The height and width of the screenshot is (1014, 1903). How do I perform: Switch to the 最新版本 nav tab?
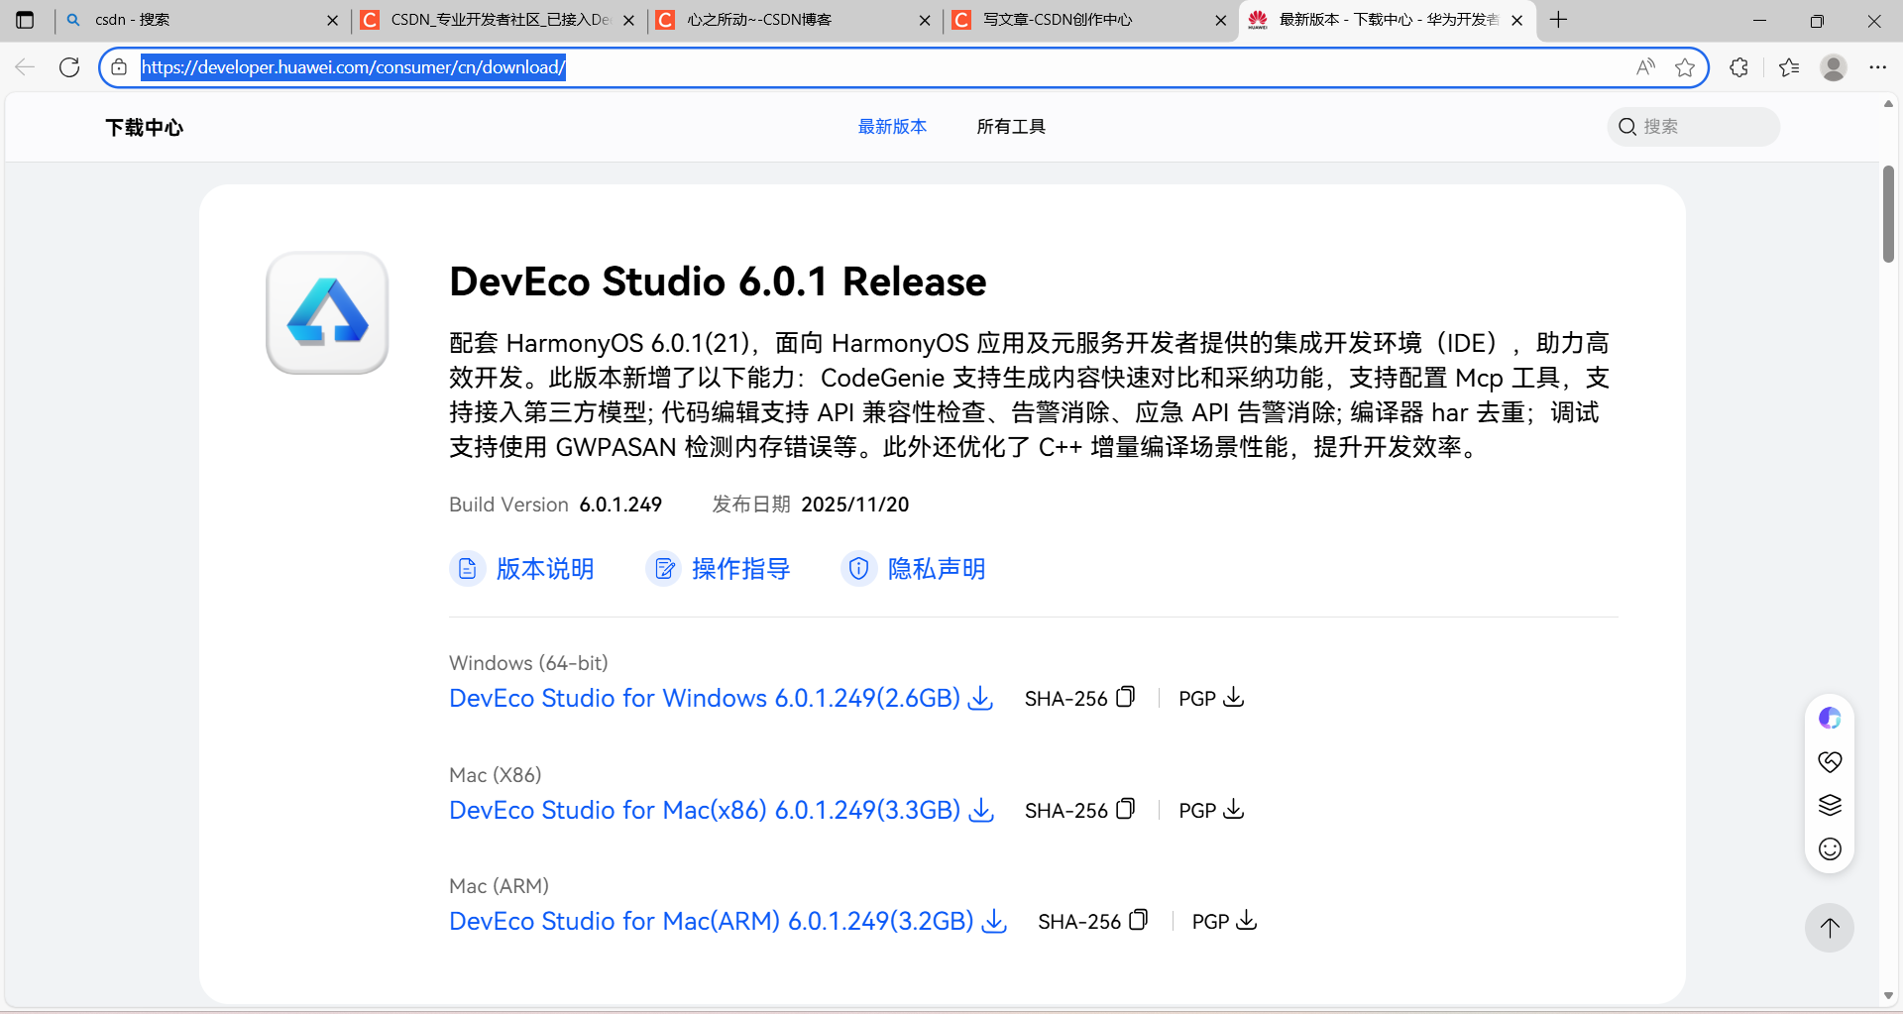tap(892, 127)
